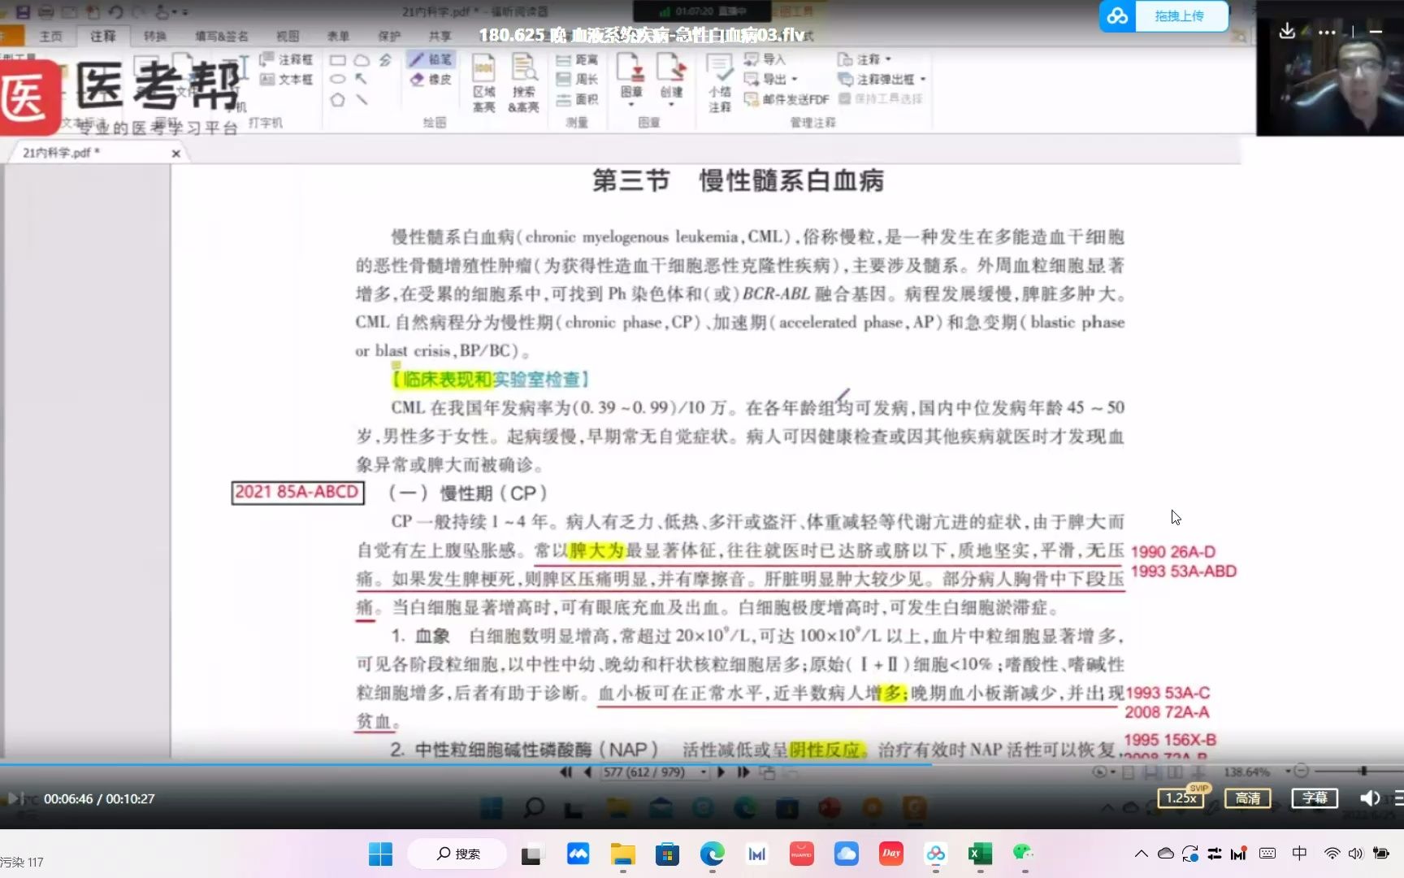Click the Area Highlight (区域高亮) tool
The height and width of the screenshot is (878, 1404).
484,83
